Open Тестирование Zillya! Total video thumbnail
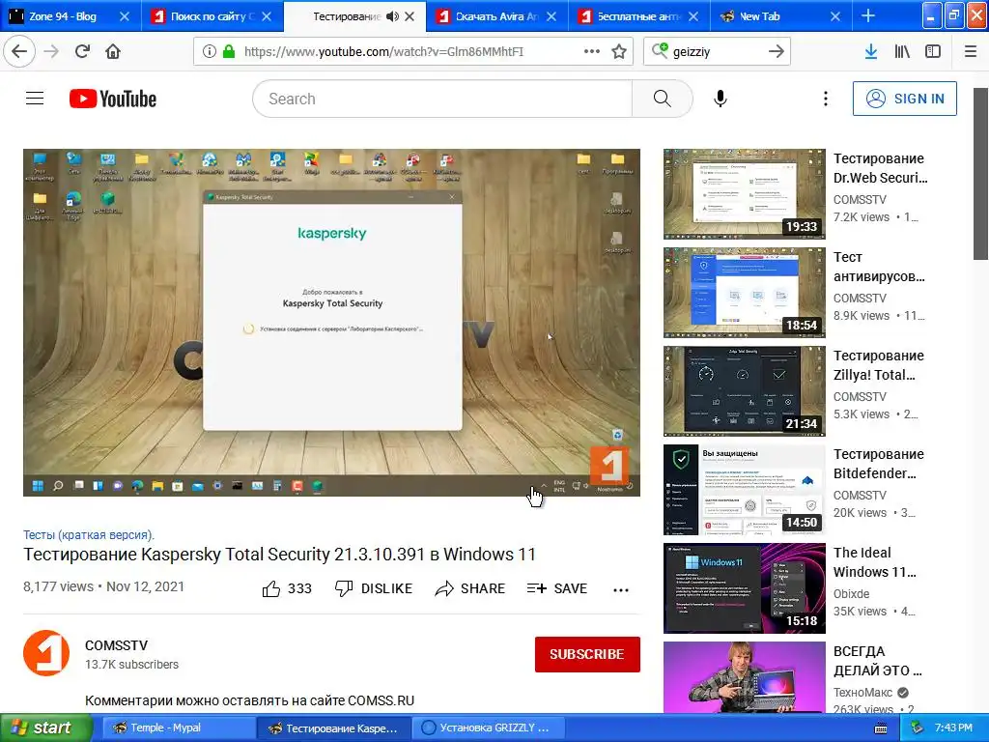The height and width of the screenshot is (742, 989). pyautogui.click(x=745, y=390)
